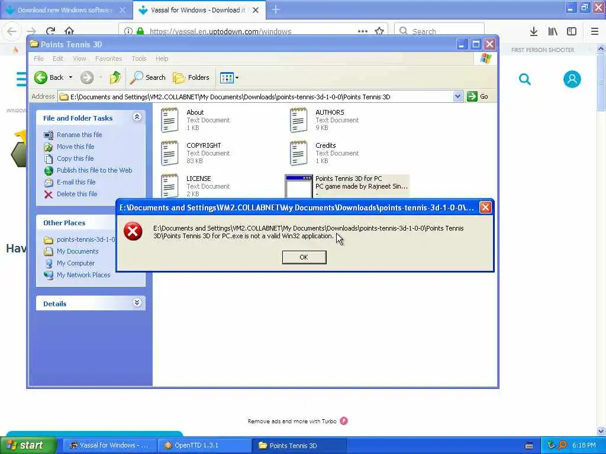Screen dimensions: 606x454
Task: Select the About text document icon
Action: point(169,120)
